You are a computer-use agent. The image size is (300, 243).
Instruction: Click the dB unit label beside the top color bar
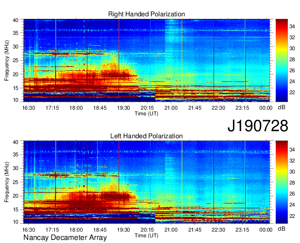(x=281, y=107)
